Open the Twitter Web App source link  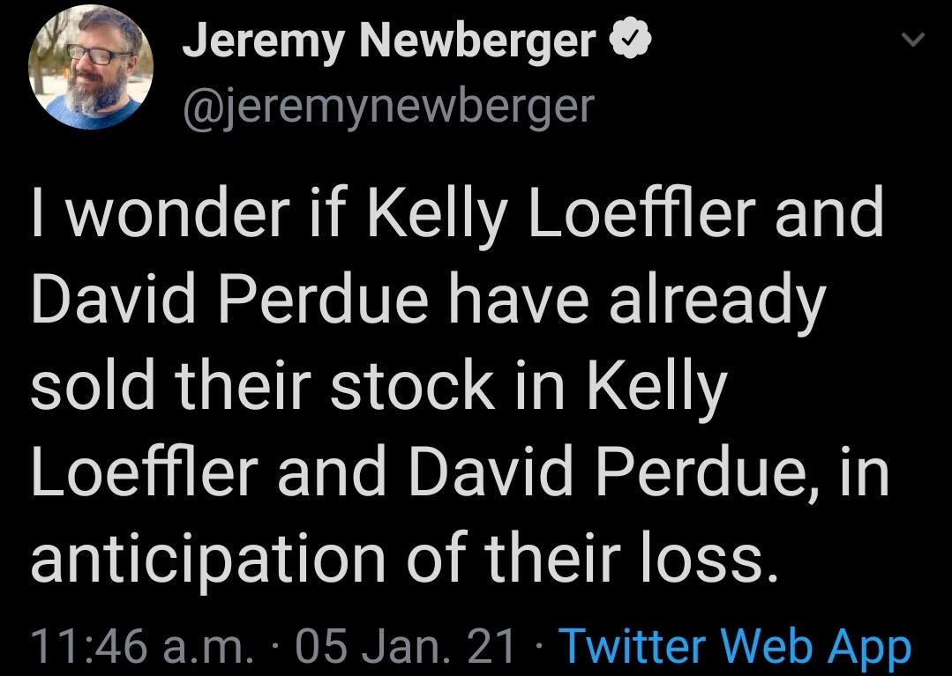pyautogui.click(x=735, y=645)
